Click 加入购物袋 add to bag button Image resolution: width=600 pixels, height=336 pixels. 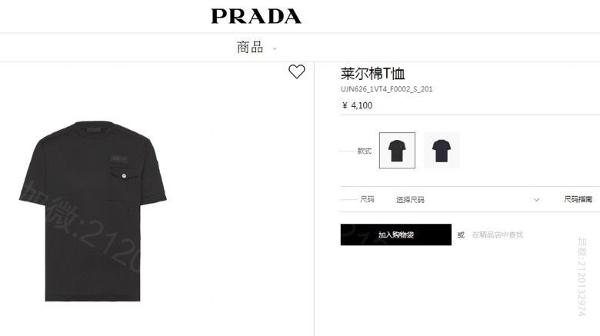point(396,235)
